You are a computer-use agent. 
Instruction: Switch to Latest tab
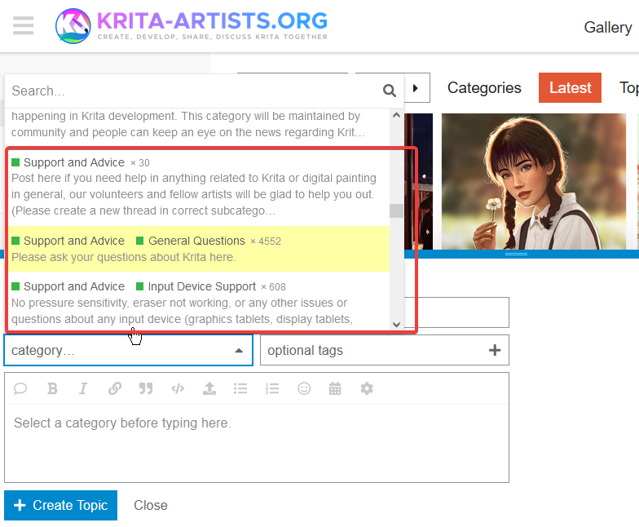570,88
